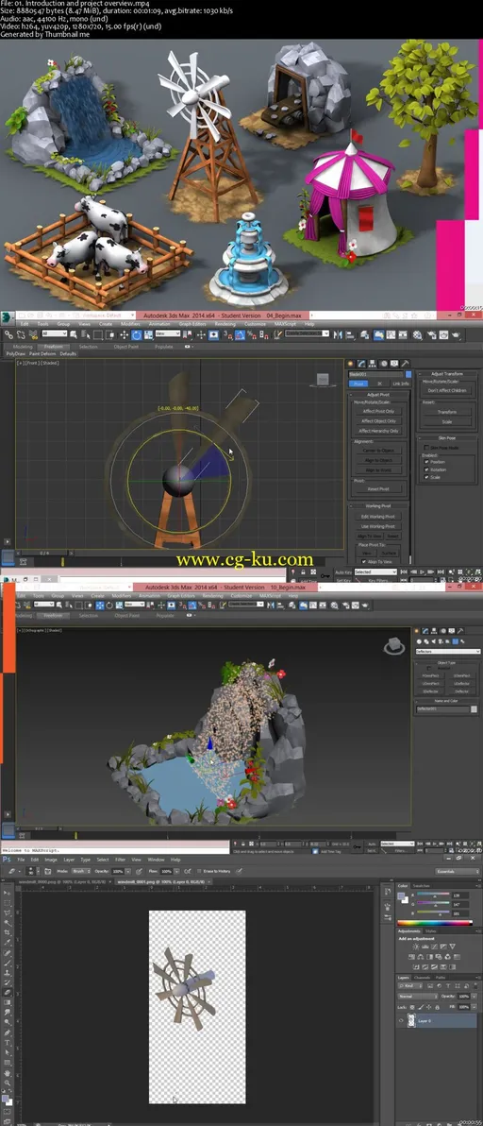The width and height of the screenshot is (483, 1126).
Task: Click Blade001 object name field
Action: point(375,374)
